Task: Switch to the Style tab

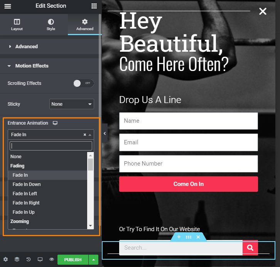Action: 51,25
